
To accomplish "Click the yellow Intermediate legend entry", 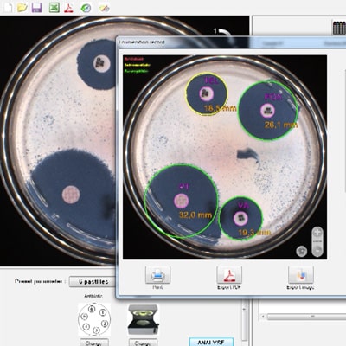I will tap(138, 65).
